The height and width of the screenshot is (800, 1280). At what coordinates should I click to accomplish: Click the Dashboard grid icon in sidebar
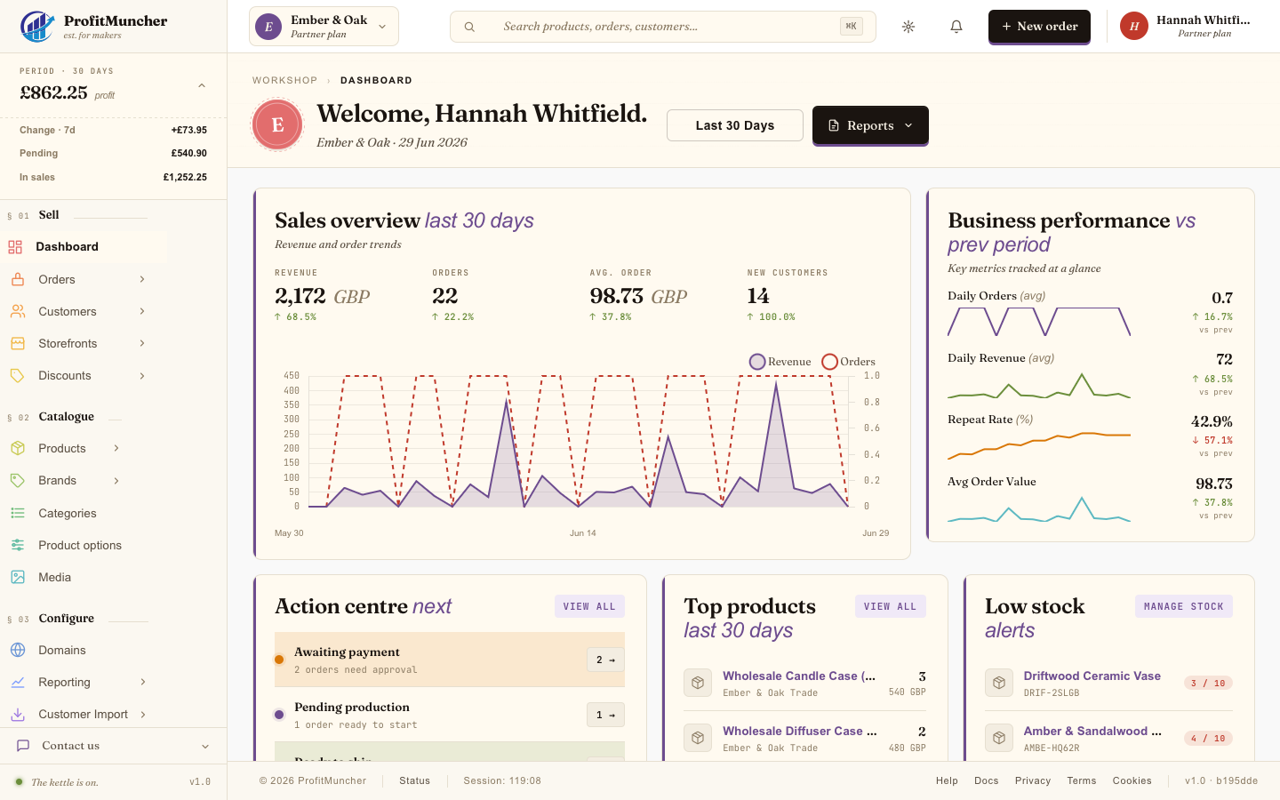(15, 247)
